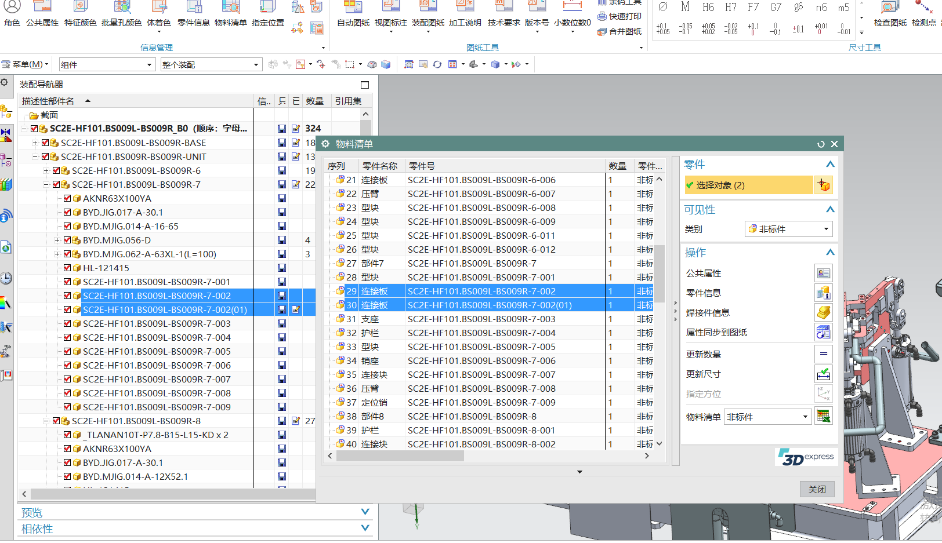Collapse the 可见性 section
The image size is (942, 543).
coord(830,209)
